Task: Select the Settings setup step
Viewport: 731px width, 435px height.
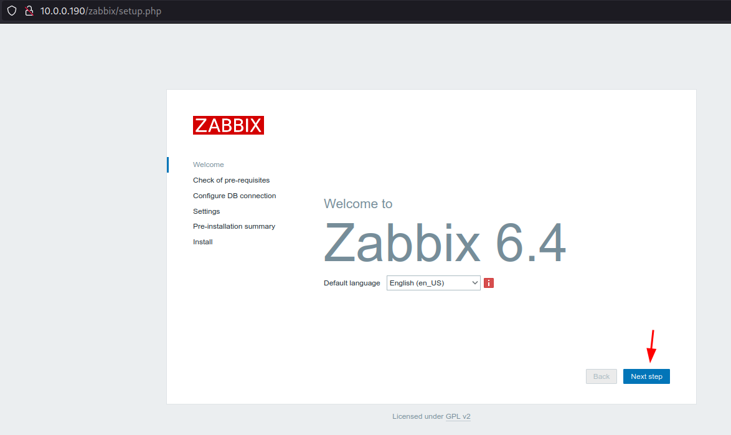Action: 206,211
